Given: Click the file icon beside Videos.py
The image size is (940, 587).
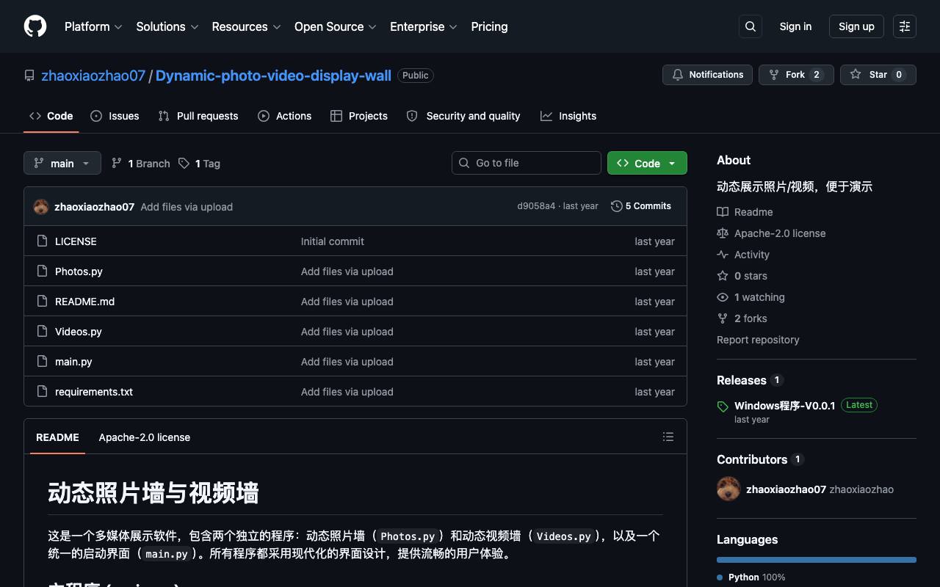Looking at the screenshot, I should tap(42, 331).
